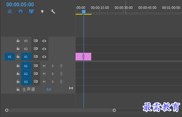The image size is (182, 117).
Task: Toggle sync lock on A2
Action: [36, 73]
